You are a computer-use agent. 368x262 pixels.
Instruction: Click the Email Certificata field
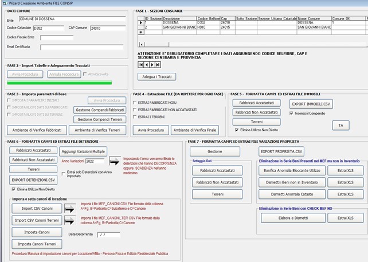81,47
